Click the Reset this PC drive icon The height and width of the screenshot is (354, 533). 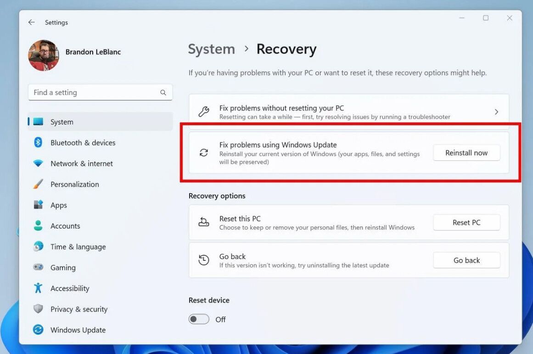(204, 222)
